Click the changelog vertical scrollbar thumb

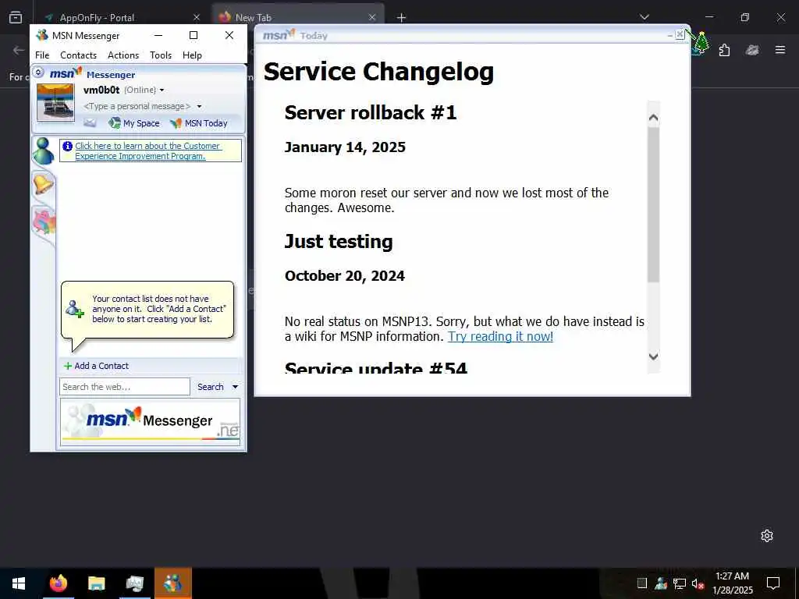click(653, 205)
